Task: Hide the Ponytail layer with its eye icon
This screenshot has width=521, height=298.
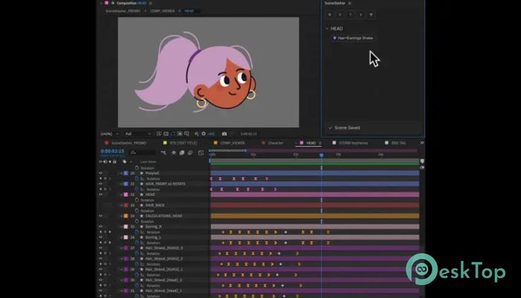Action: [x=100, y=174]
